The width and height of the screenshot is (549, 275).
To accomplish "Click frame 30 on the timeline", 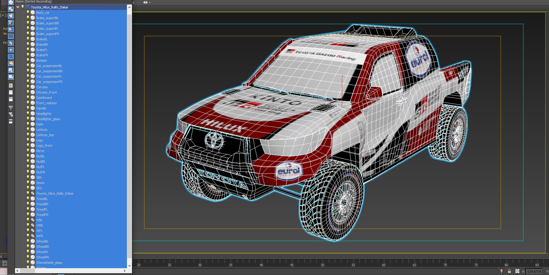I will [200, 265].
